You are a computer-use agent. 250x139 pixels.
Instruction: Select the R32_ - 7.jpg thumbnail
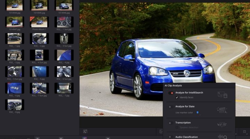point(64,88)
